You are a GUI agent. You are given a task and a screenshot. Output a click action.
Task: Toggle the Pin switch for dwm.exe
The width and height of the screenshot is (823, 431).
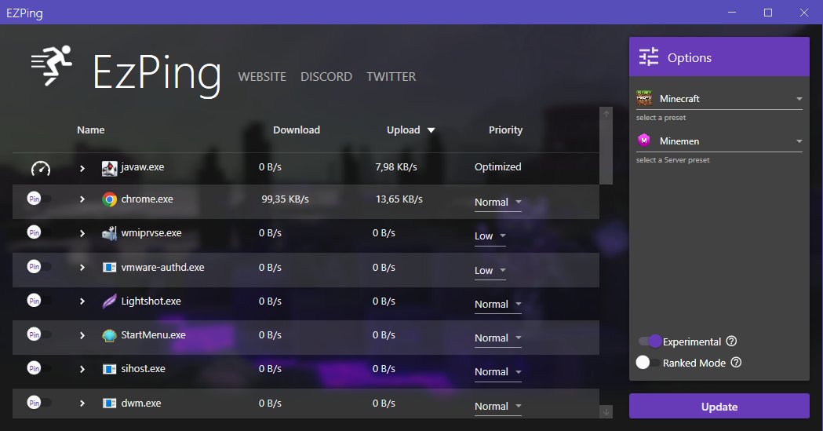click(39, 403)
